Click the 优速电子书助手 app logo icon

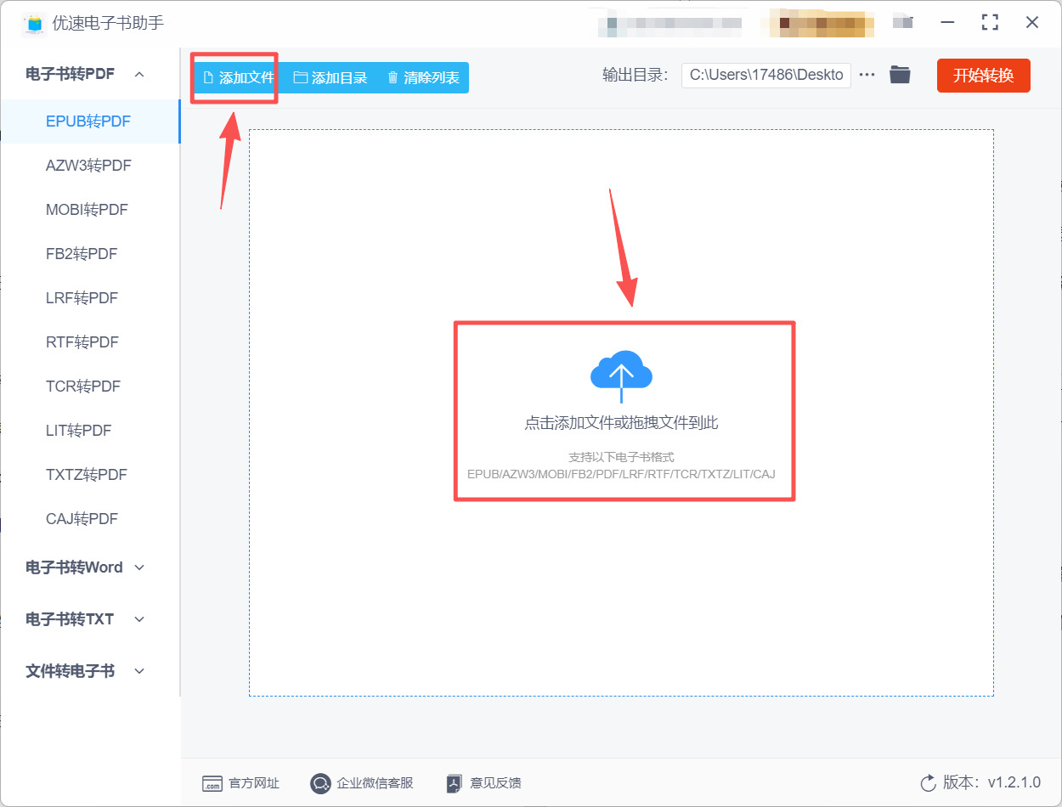(x=33, y=23)
